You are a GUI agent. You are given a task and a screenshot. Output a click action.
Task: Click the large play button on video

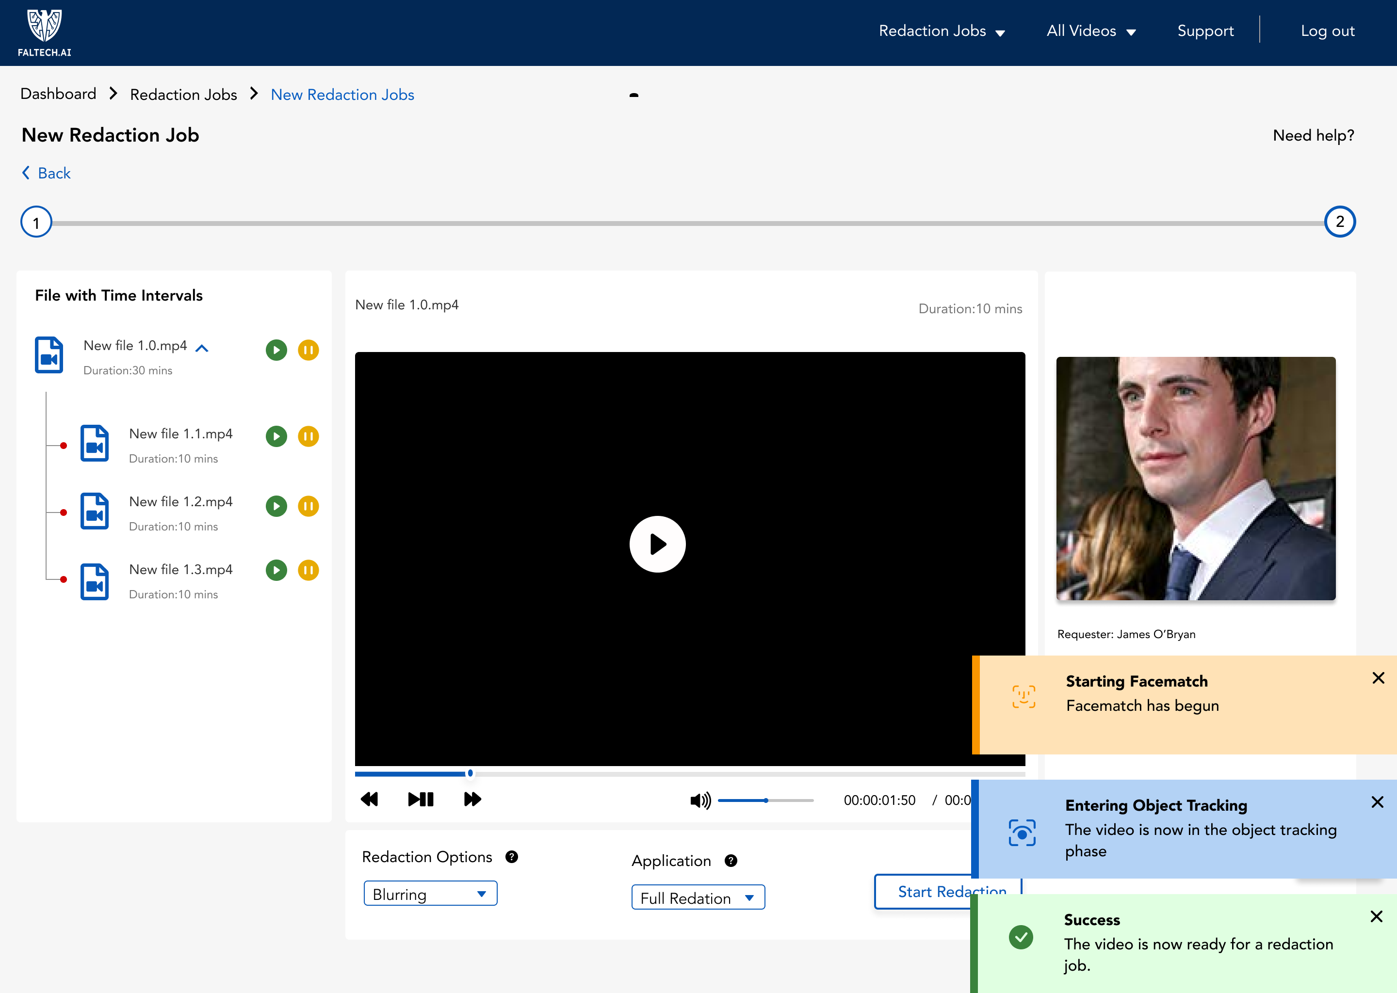click(x=658, y=544)
